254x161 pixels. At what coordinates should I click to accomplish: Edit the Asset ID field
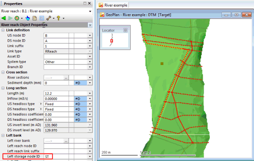coord(56,57)
